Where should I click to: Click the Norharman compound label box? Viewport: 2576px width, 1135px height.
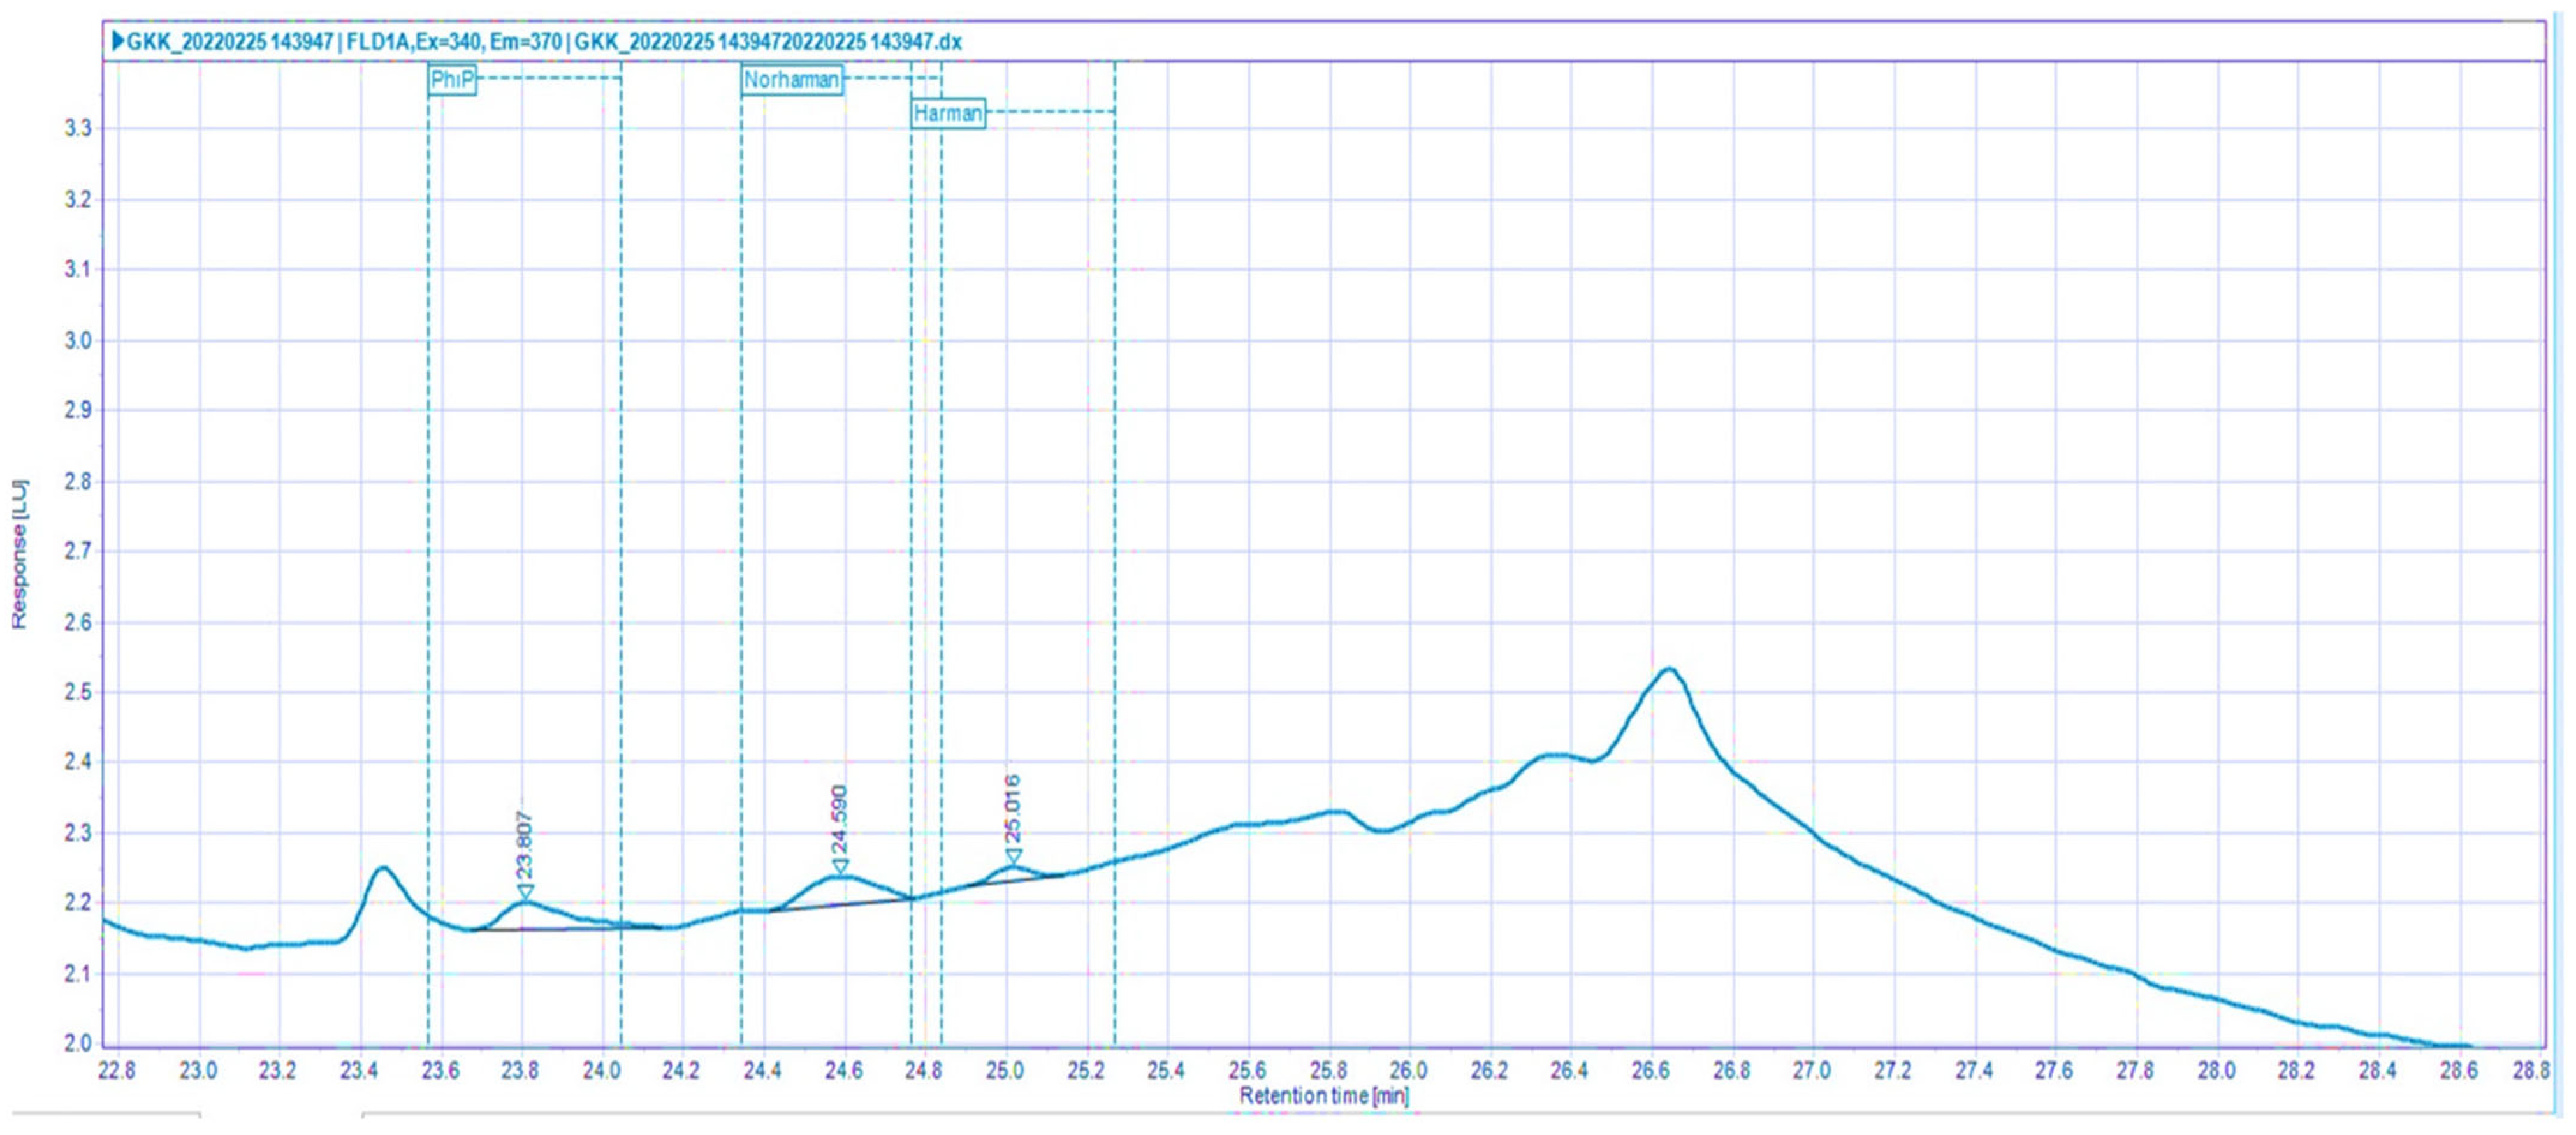(791, 80)
